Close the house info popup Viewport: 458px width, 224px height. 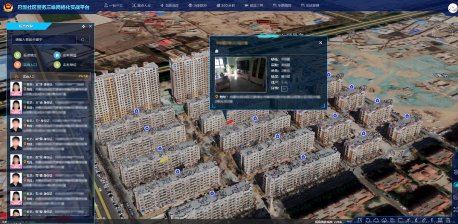[x=321, y=43]
